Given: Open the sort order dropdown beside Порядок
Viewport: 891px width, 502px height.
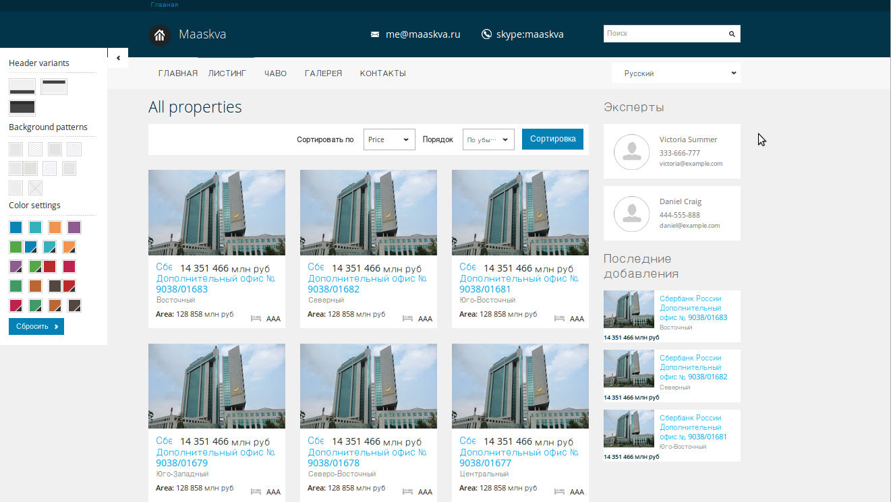Looking at the screenshot, I should (x=489, y=139).
